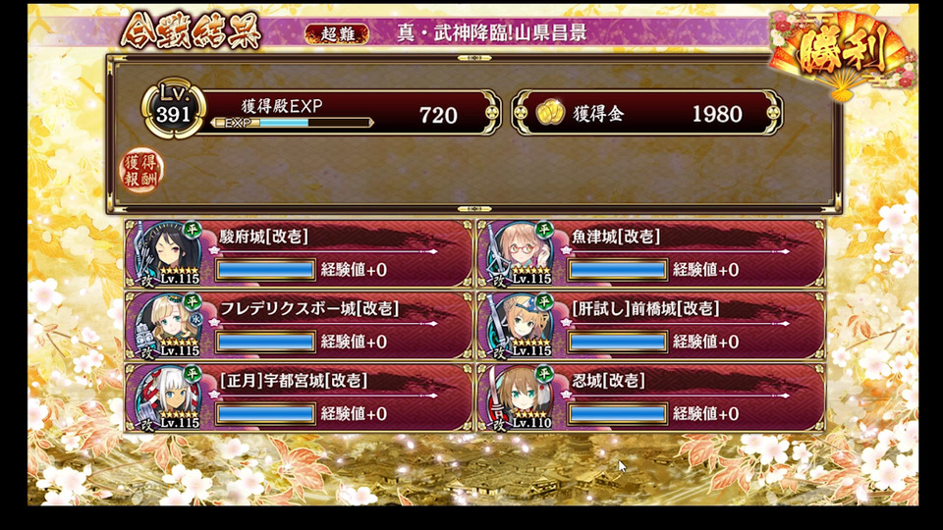The image size is (943, 530).
Task: Click the gold coin icon beside 獲得金
Action: [x=550, y=112]
